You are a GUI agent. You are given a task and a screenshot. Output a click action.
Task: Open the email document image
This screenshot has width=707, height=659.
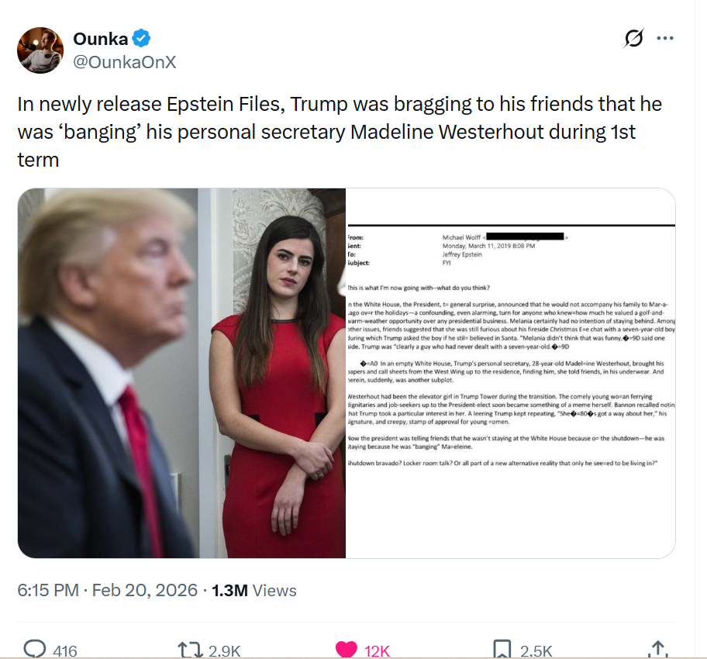(510, 373)
